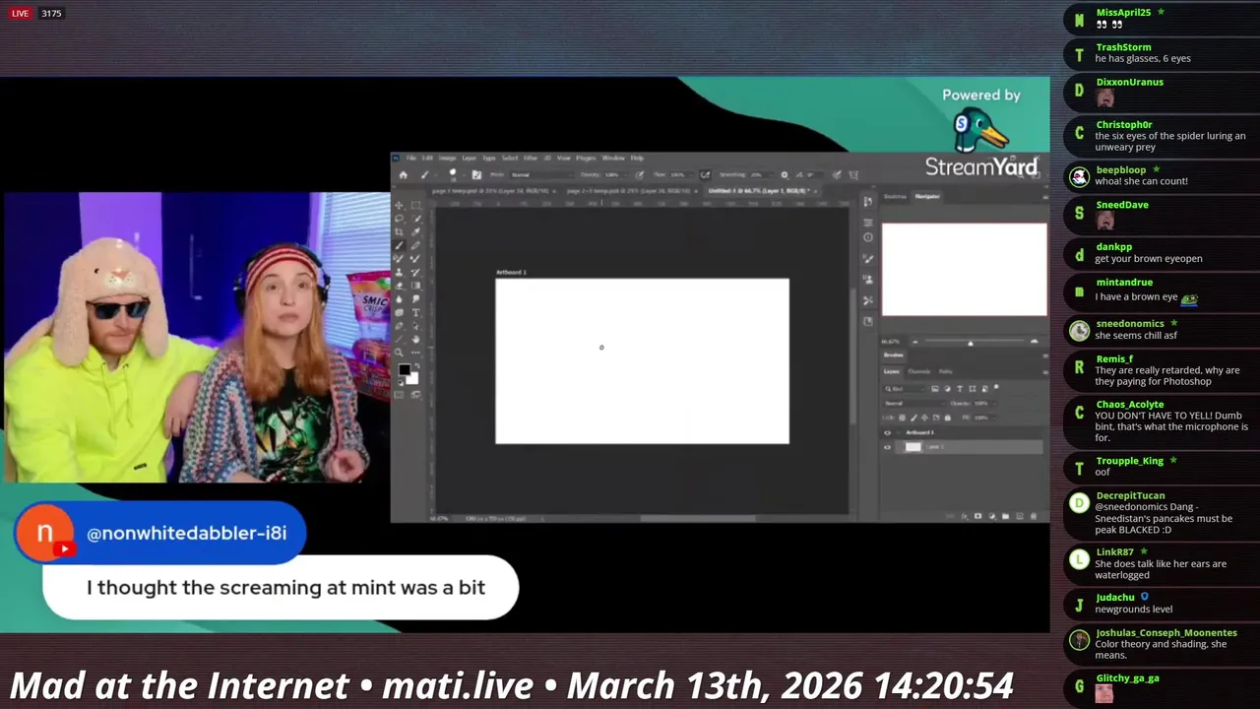Click the Artboard 1 label on canvas
This screenshot has height=709, width=1260.
click(x=512, y=272)
